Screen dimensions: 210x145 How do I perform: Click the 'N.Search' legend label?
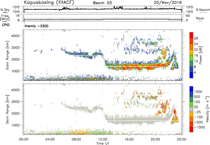(203, 10)
